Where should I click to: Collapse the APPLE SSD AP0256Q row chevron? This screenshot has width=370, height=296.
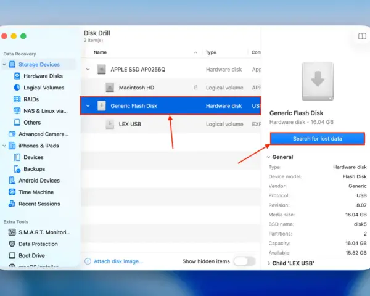pos(88,70)
